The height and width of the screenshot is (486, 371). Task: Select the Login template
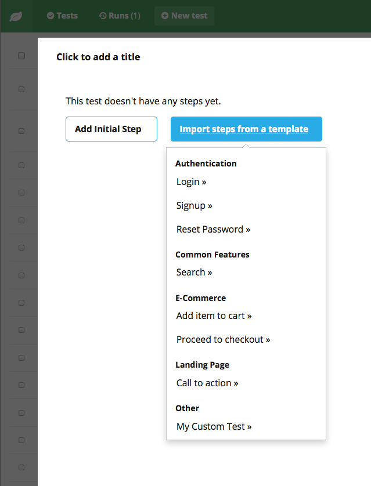191,182
